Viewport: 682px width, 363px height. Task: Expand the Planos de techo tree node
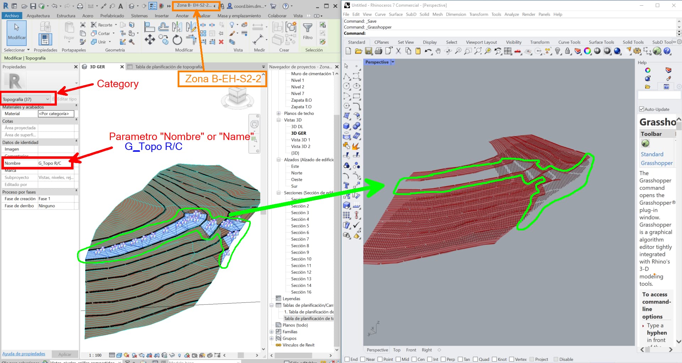[x=278, y=113]
